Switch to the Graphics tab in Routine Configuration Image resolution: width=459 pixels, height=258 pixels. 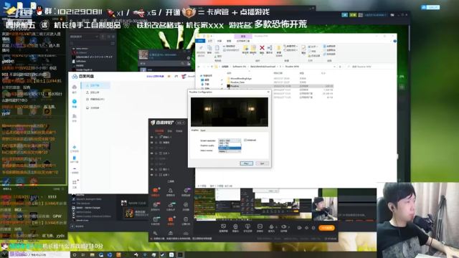point(194,130)
